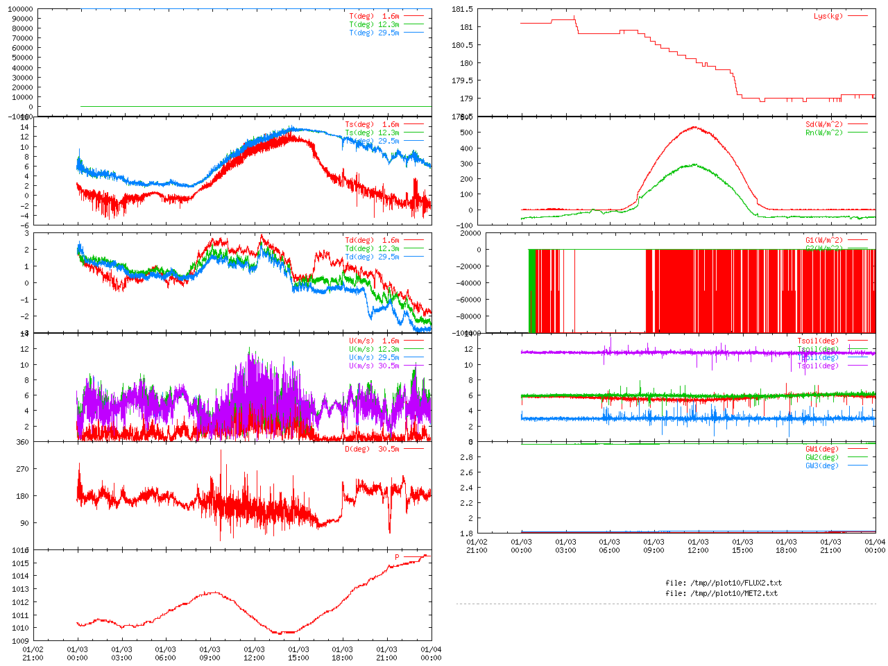Click the red Tsoil(deg) legend label

tap(818, 341)
